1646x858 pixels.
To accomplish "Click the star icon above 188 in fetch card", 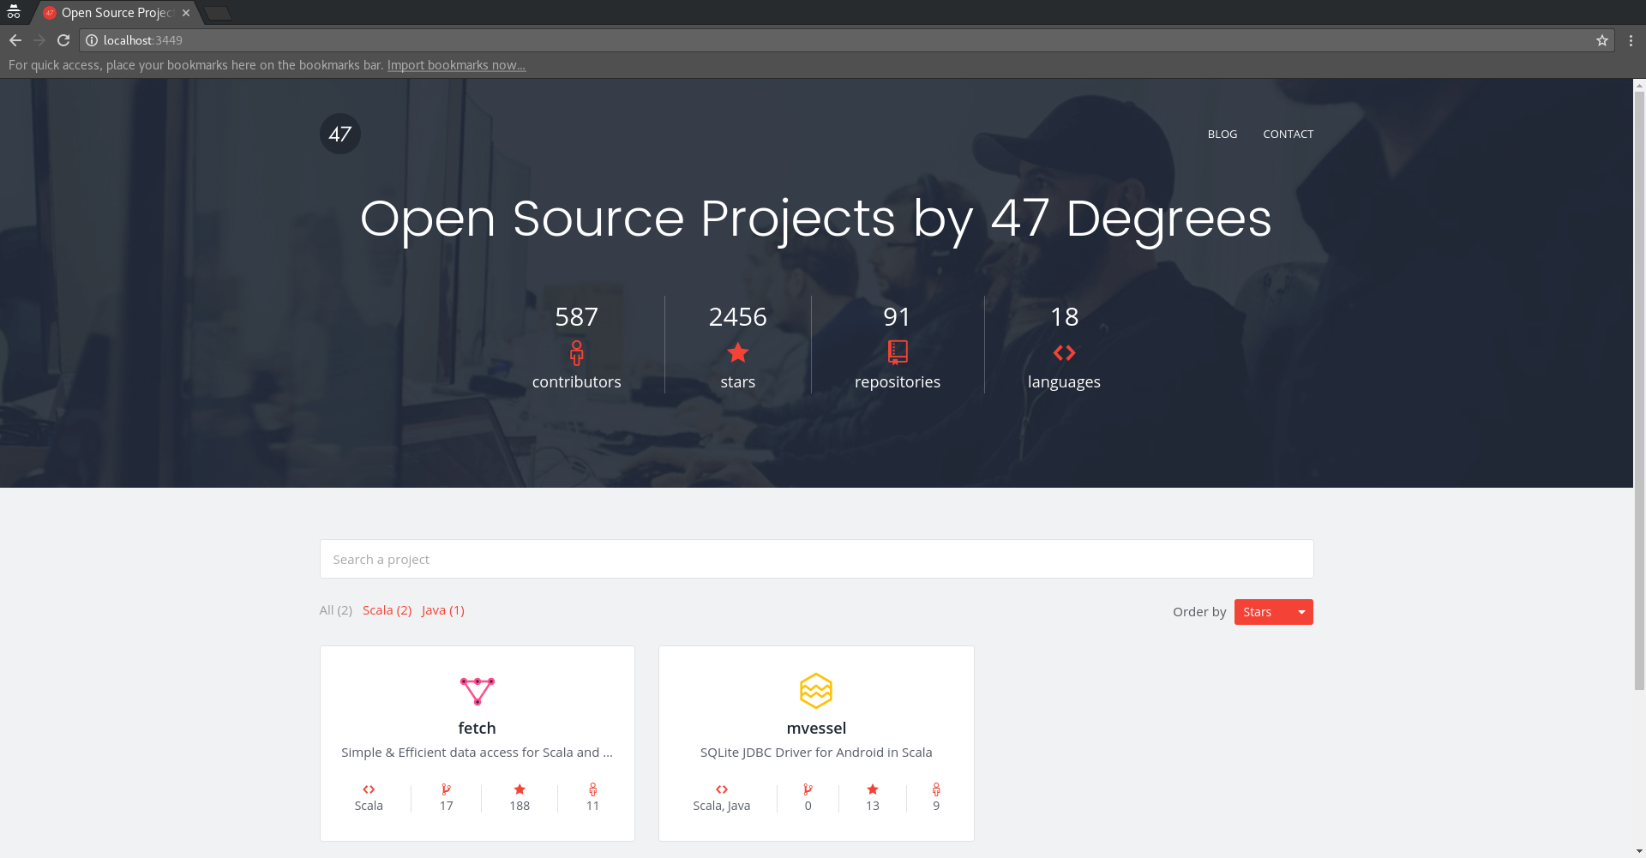I will 520,789.
